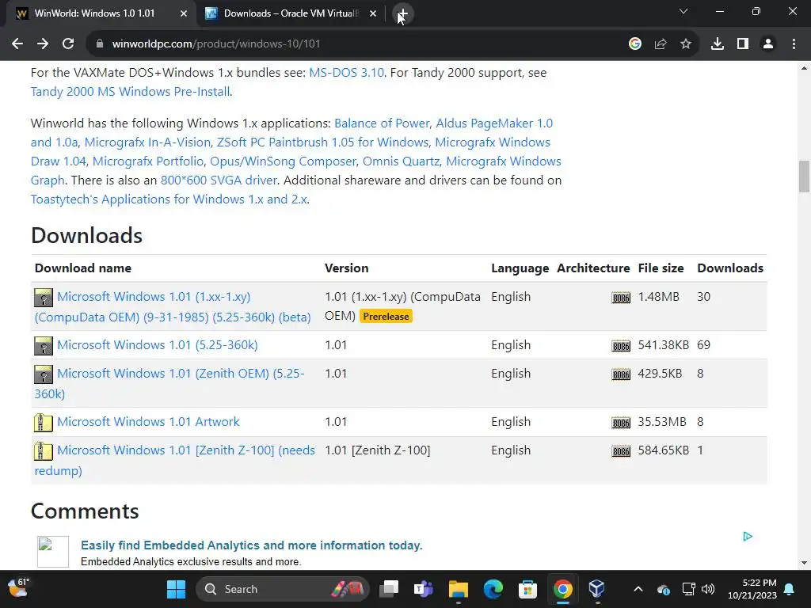The width and height of the screenshot is (811, 608).
Task: Go forward to the next page
Action: click(43, 44)
